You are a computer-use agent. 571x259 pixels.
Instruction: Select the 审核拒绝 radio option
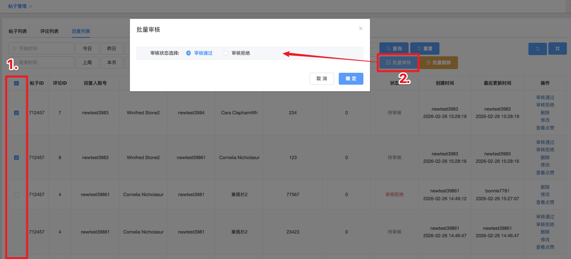tap(226, 53)
